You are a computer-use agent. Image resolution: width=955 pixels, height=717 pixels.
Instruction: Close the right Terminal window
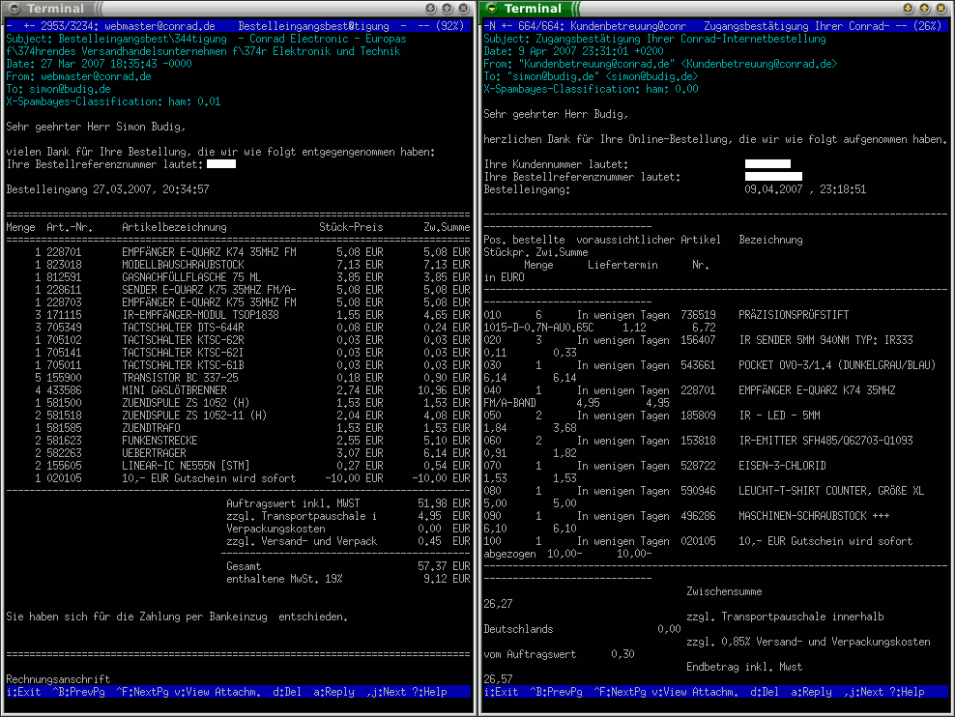coord(941,9)
